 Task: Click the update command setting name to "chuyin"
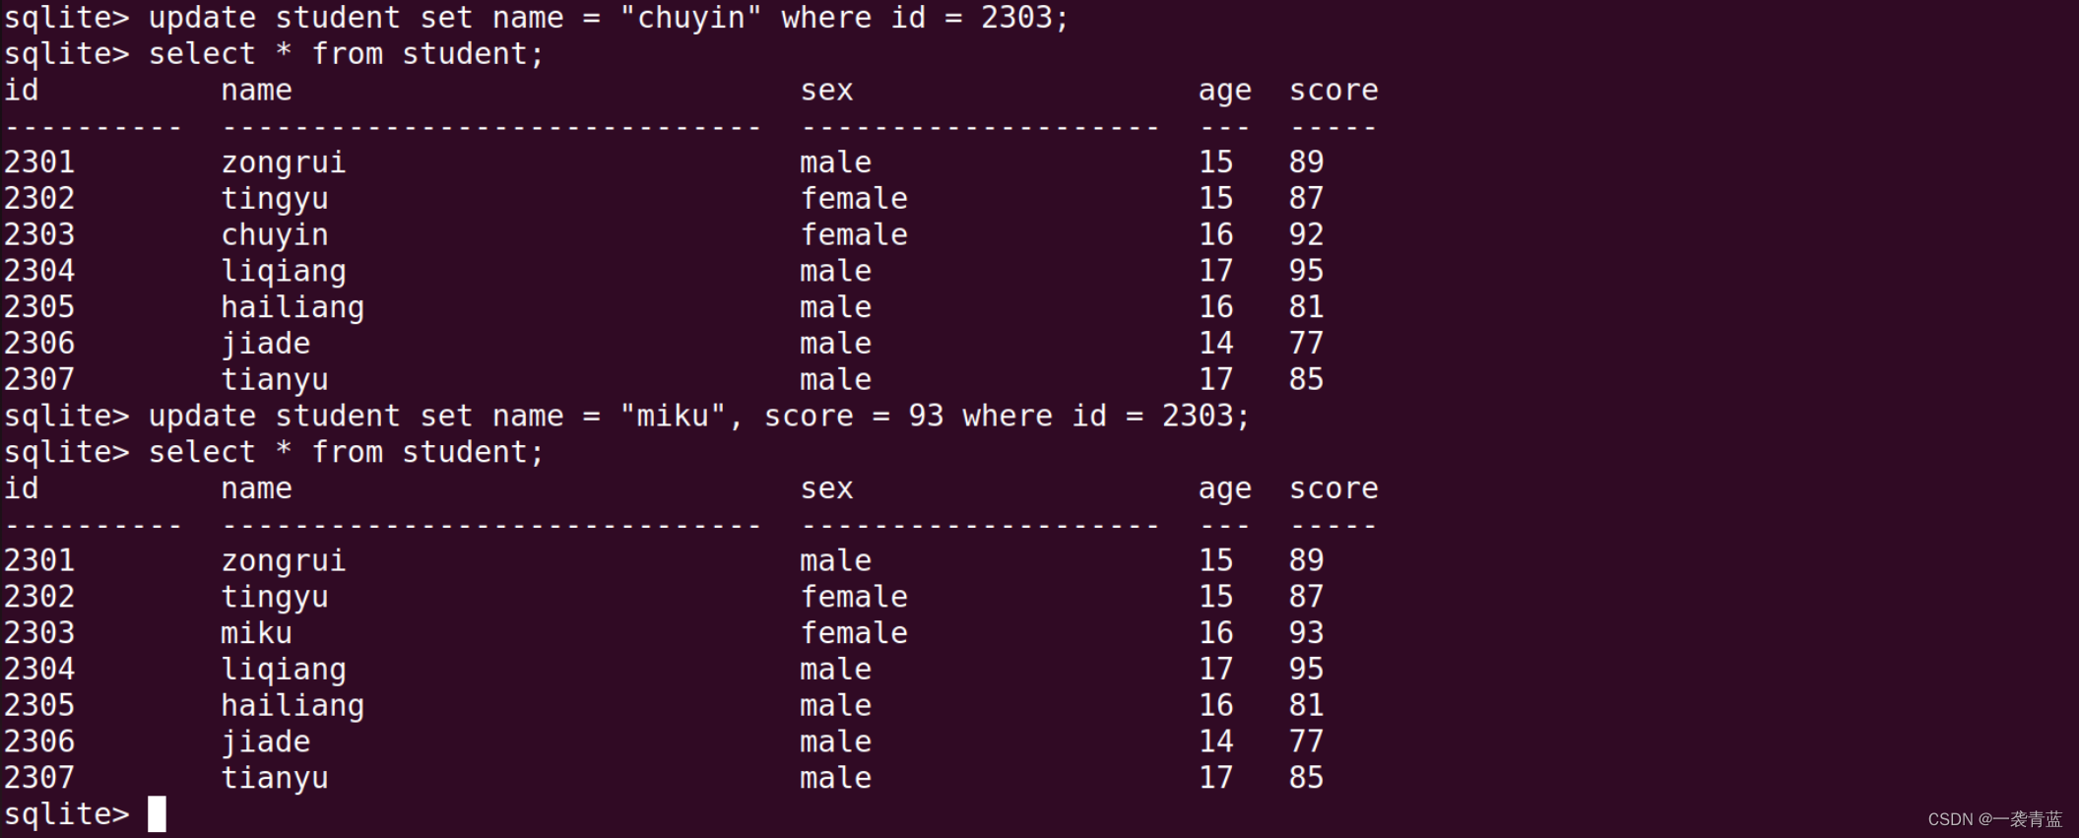point(608,19)
